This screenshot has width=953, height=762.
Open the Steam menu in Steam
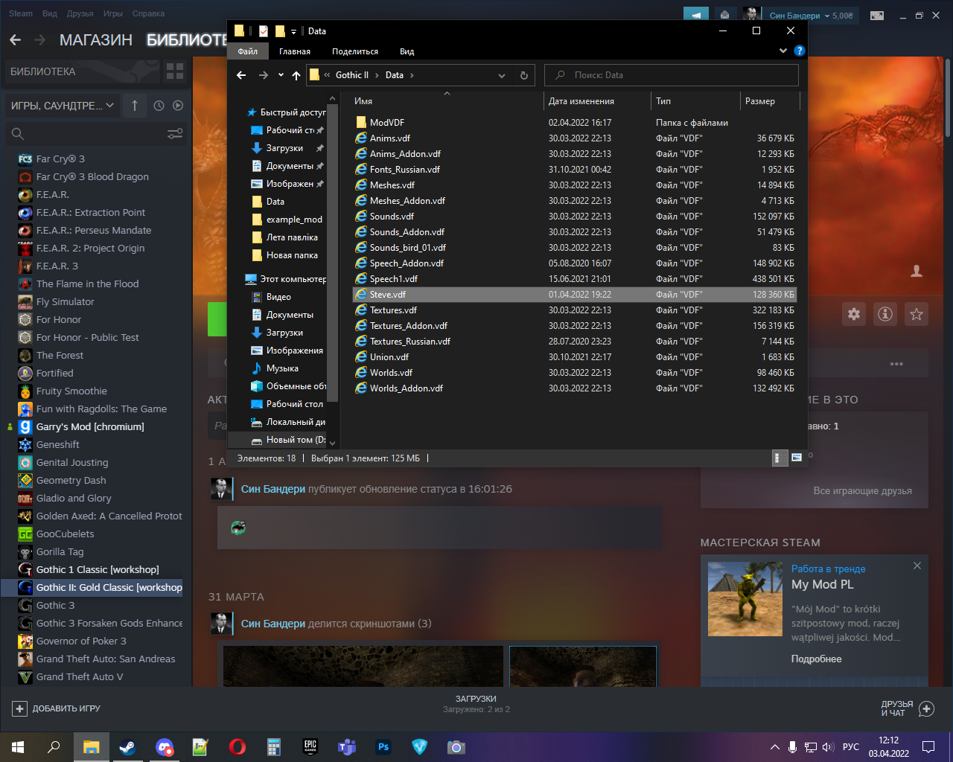(21, 13)
